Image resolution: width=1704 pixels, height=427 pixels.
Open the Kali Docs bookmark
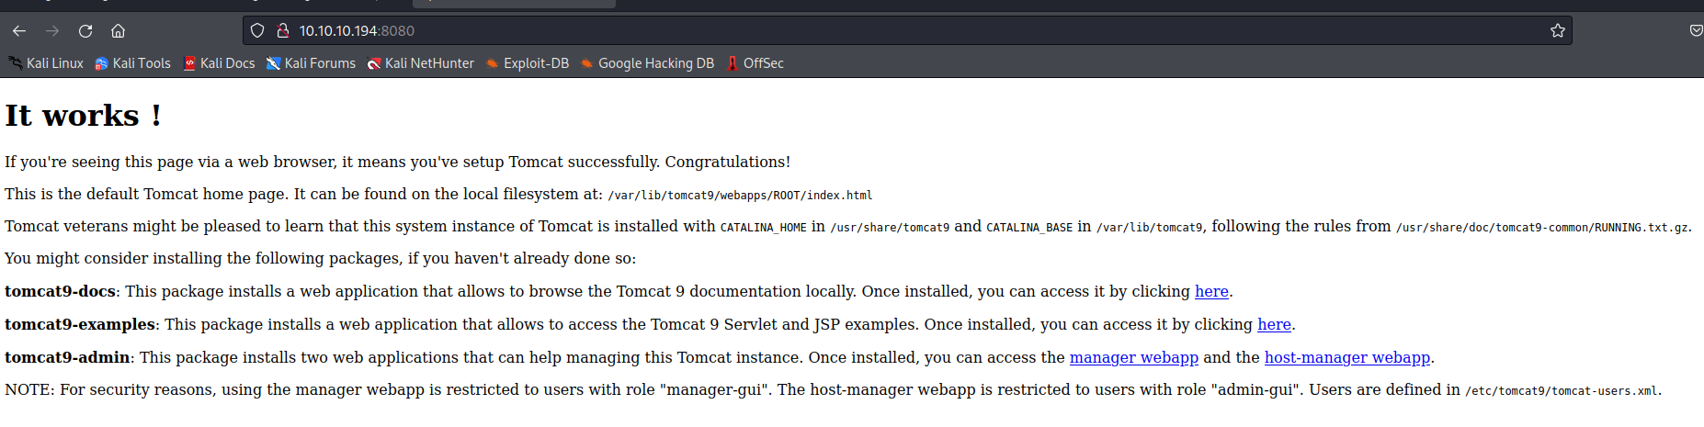point(219,63)
